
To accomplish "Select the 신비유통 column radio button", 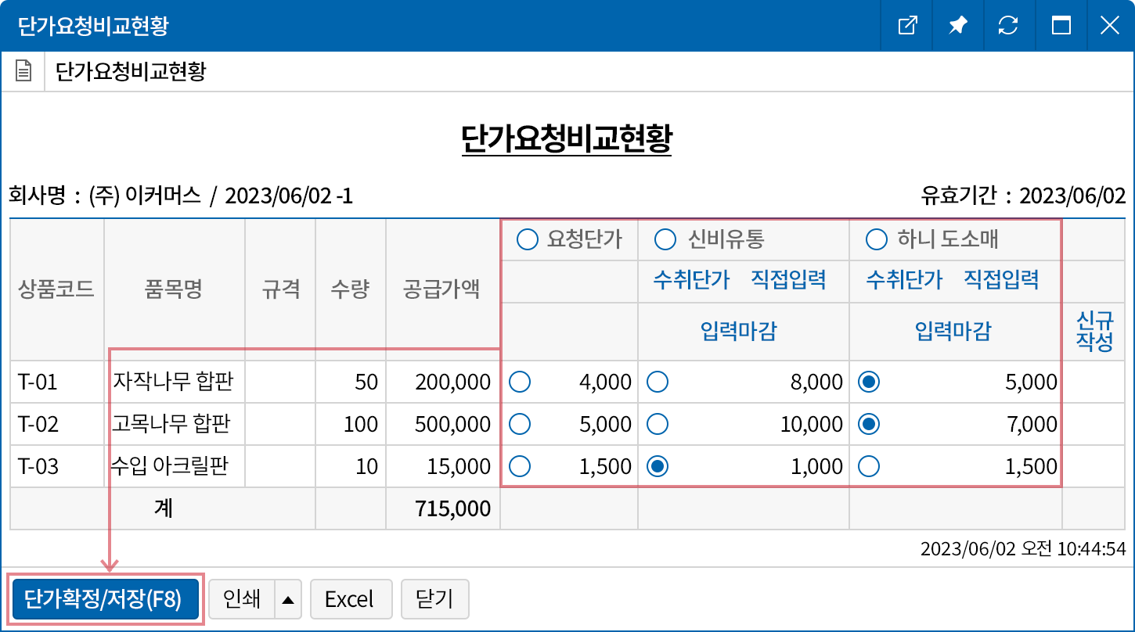I will pyautogui.click(x=665, y=240).
